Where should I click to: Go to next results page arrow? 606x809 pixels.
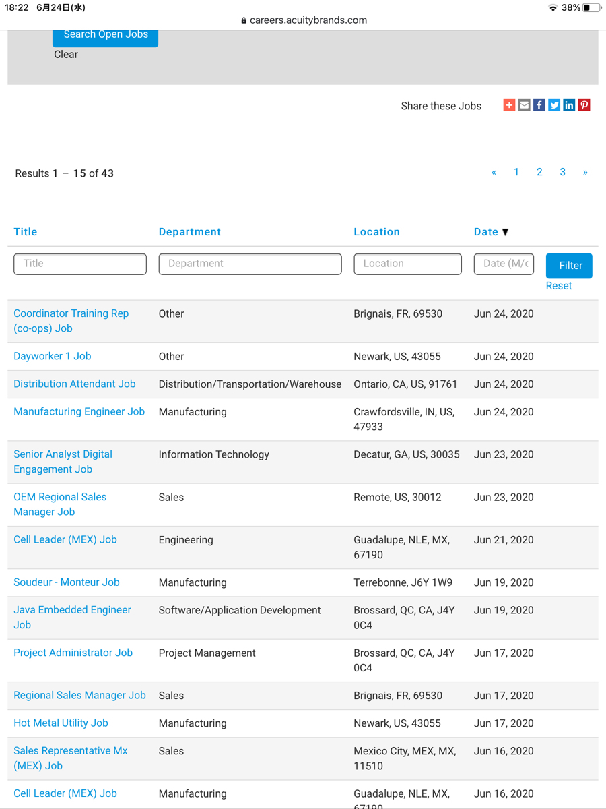coord(585,173)
